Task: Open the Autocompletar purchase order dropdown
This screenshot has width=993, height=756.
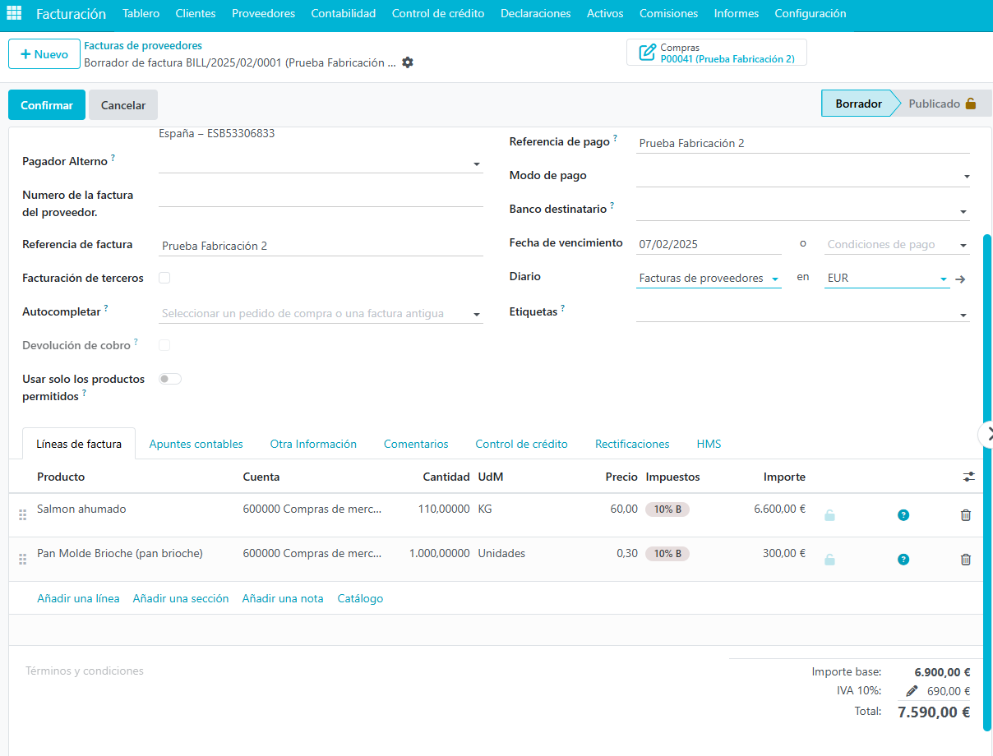Action: tap(477, 314)
